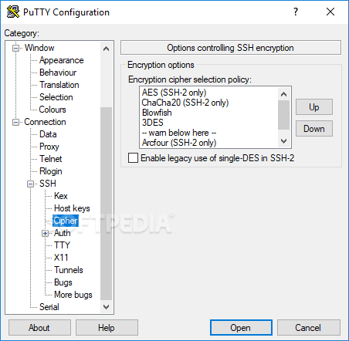Select Cipher category

[x=66, y=221]
